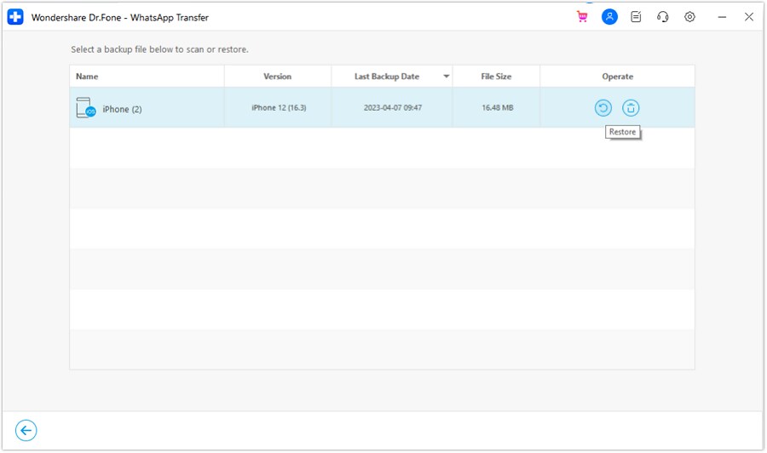
Task: Delete the iPhone (2) backup with trash icon
Action: pos(631,107)
